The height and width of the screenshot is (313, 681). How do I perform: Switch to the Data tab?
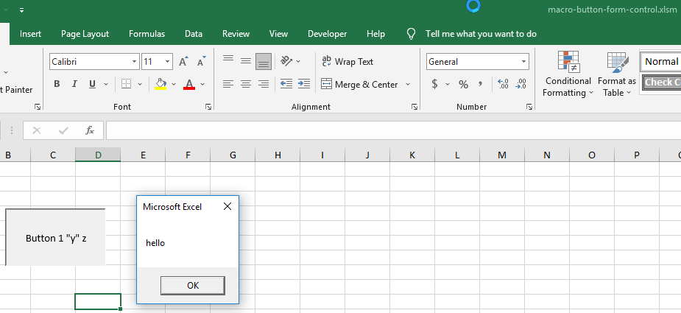tap(194, 34)
